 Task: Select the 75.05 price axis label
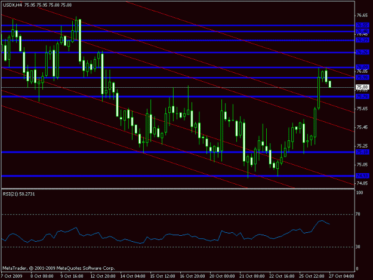click(362, 165)
